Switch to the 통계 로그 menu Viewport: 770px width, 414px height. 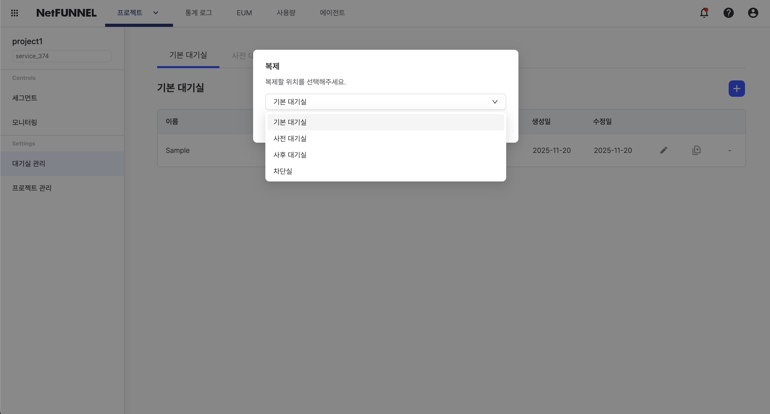(198, 13)
